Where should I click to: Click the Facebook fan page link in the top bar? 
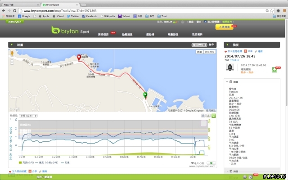pyautogui.click(x=212, y=22)
